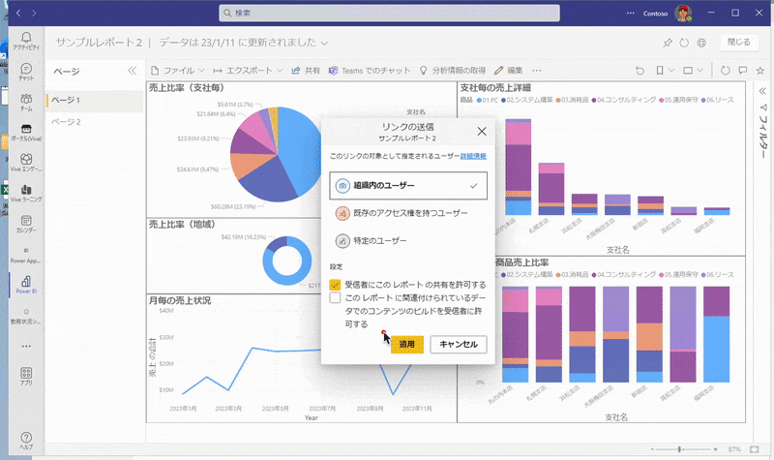774x460 pixels.
Task: Click the toolbar refresh visuals icon
Action: point(725,71)
